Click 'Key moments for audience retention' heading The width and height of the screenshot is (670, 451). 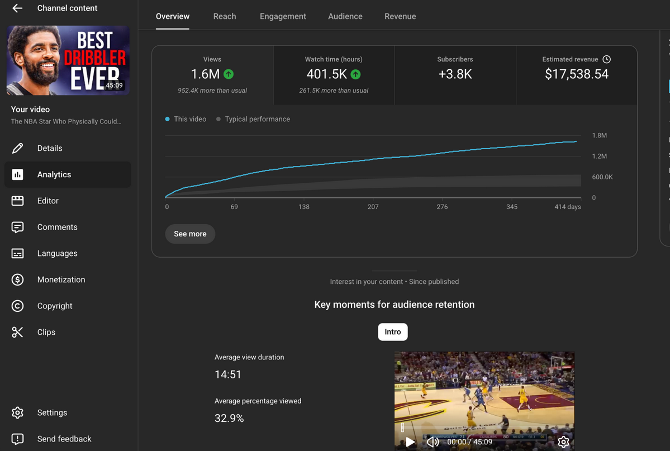click(x=395, y=305)
